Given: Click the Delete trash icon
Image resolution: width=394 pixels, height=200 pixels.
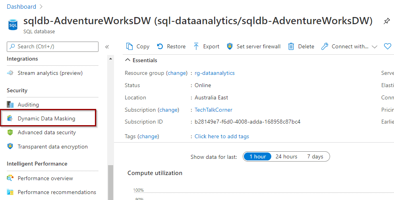Looking at the screenshot, I should coord(291,46).
